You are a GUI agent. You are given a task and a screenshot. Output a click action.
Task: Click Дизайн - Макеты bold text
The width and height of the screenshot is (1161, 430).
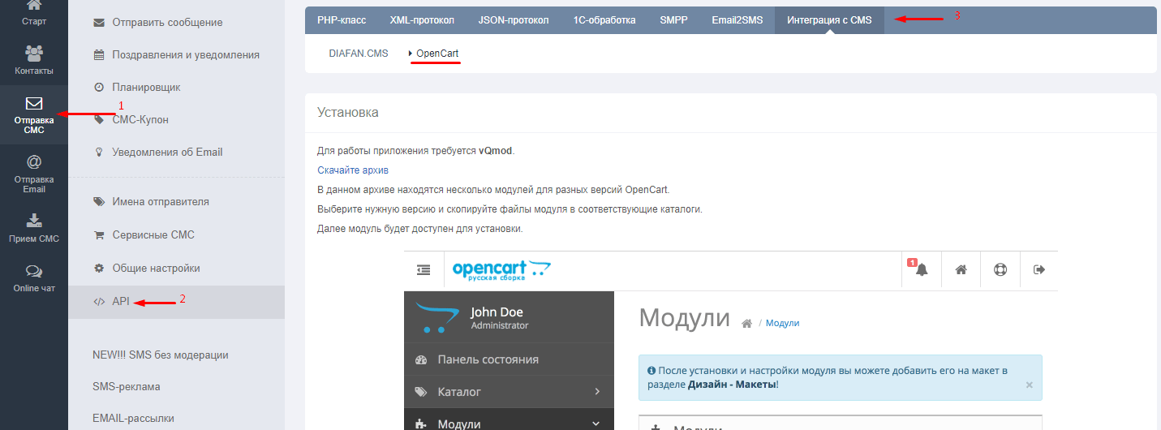point(732,384)
